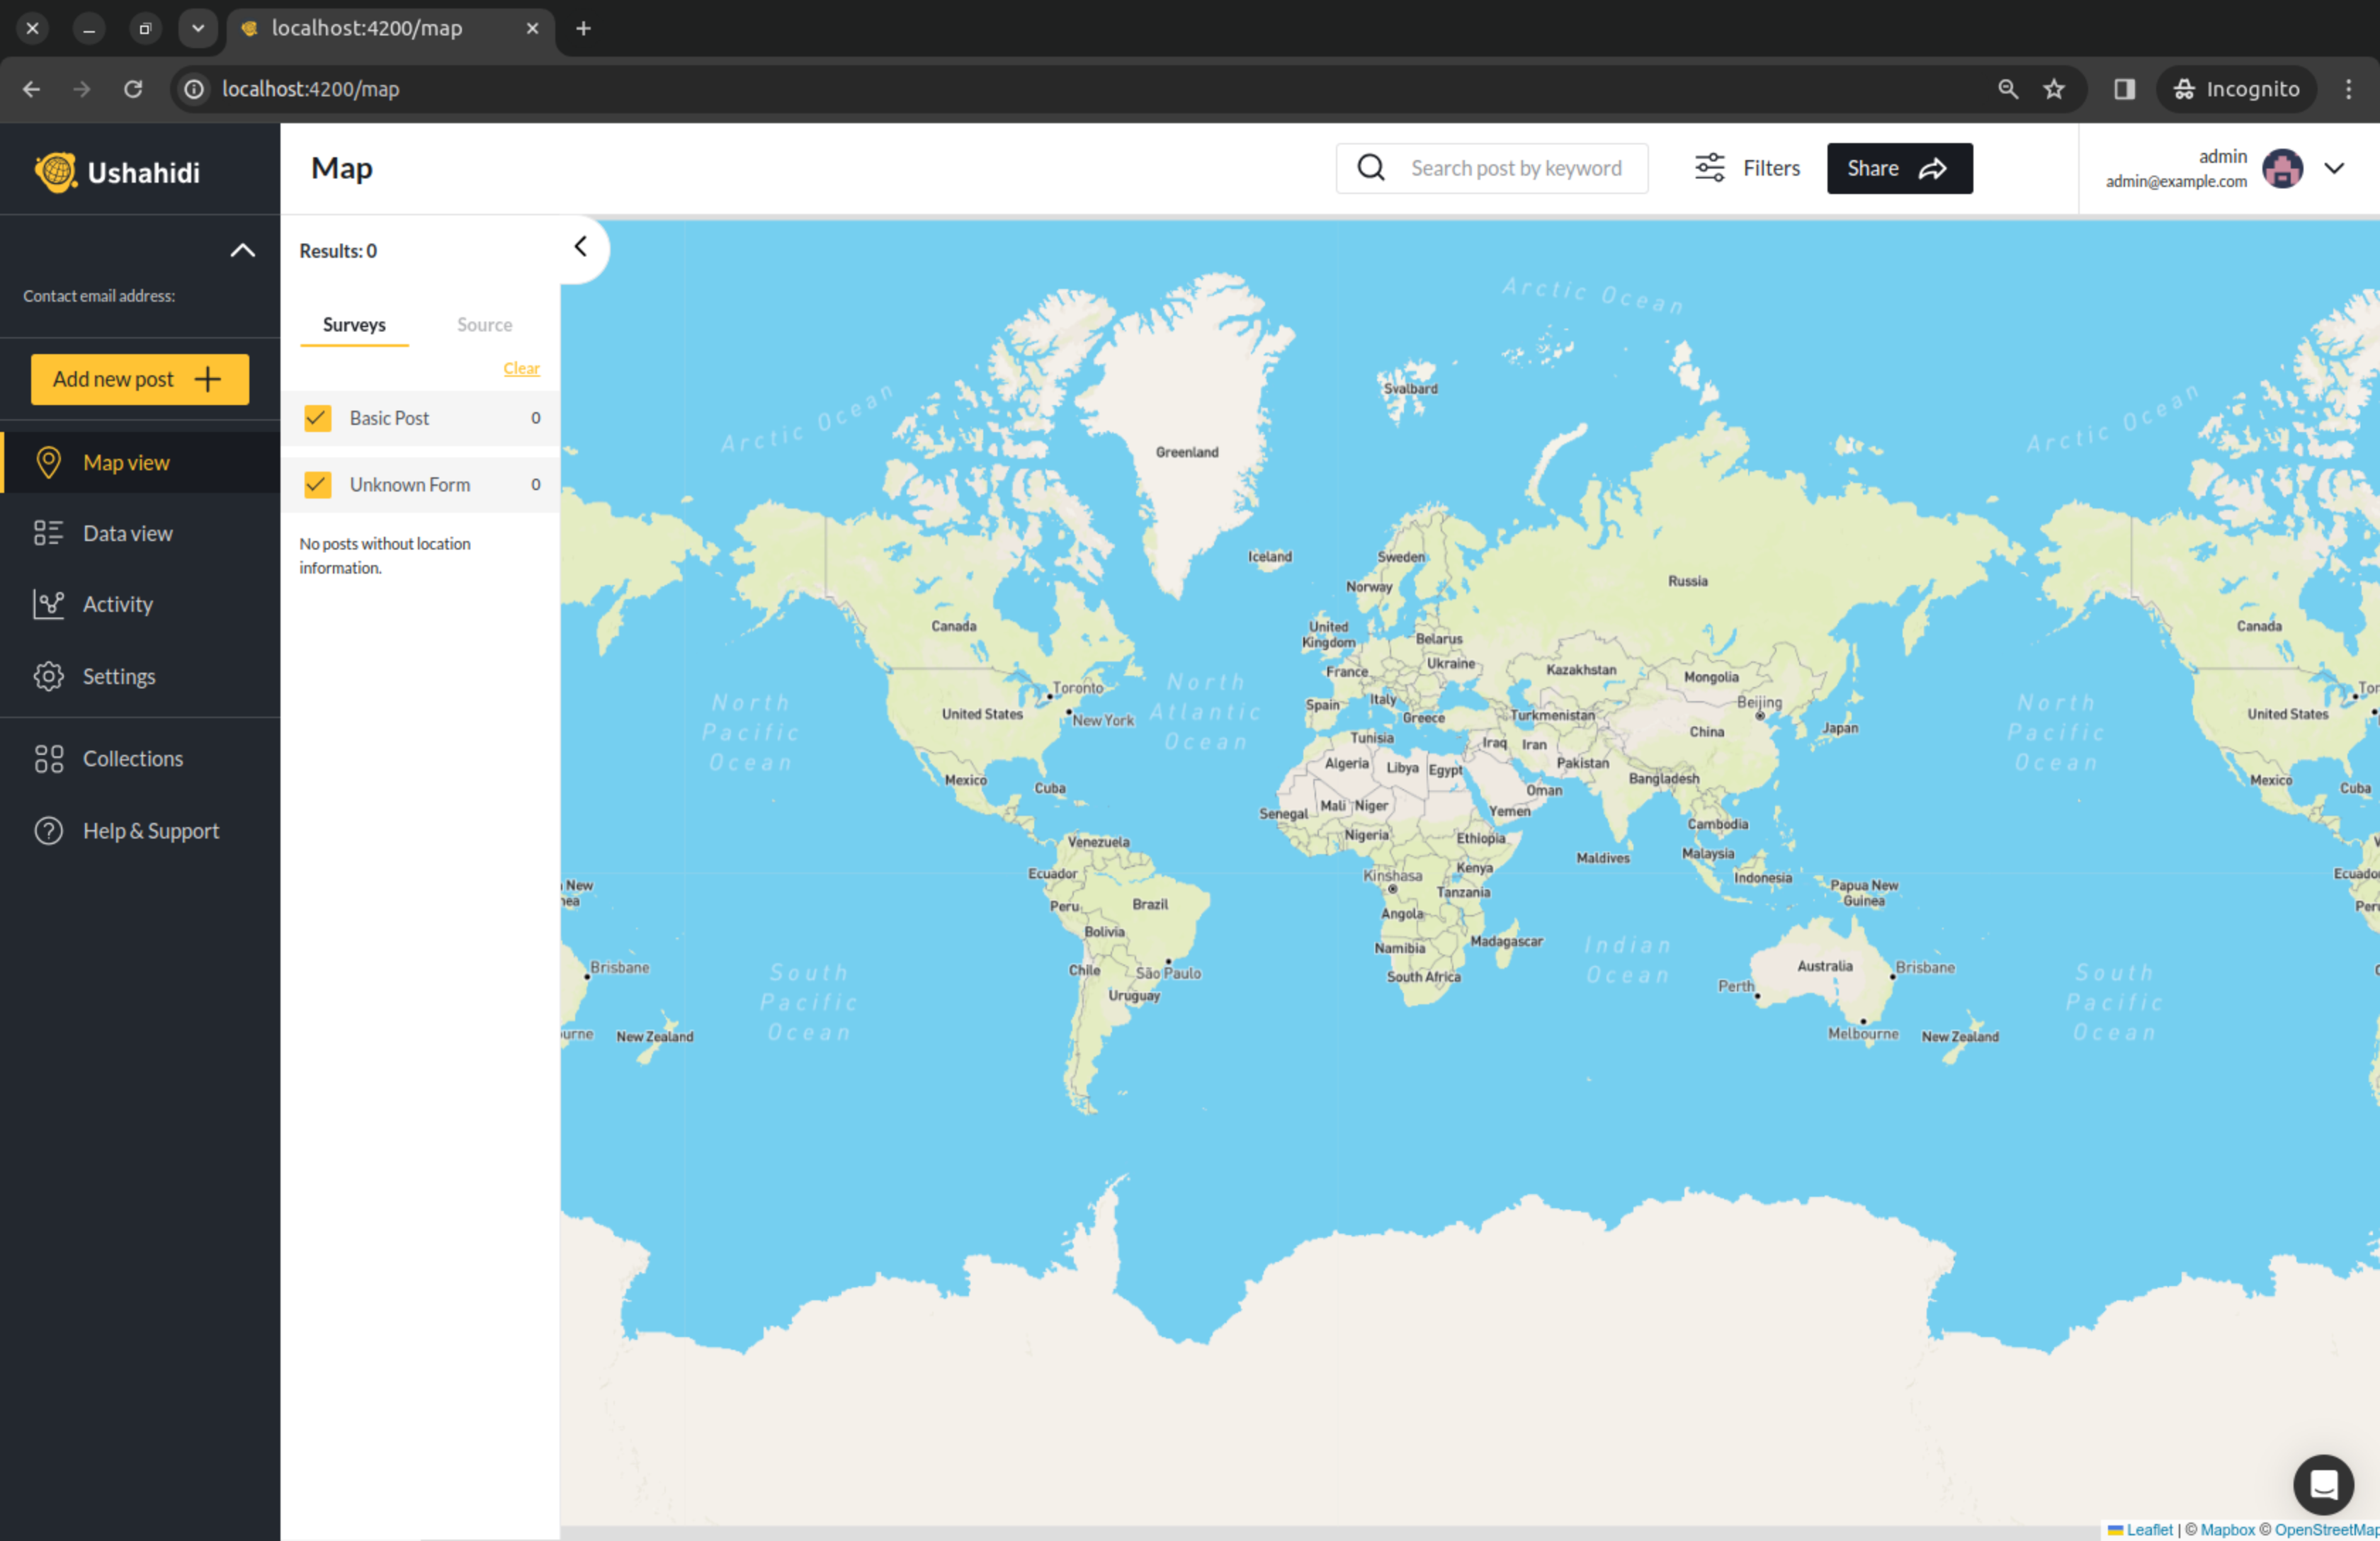Click the Filters sliders icon
Screen dimensions: 2380x1541
(1710, 168)
